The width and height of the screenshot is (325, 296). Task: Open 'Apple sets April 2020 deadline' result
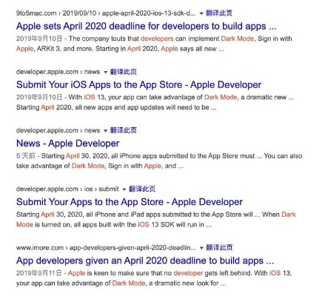point(147,26)
